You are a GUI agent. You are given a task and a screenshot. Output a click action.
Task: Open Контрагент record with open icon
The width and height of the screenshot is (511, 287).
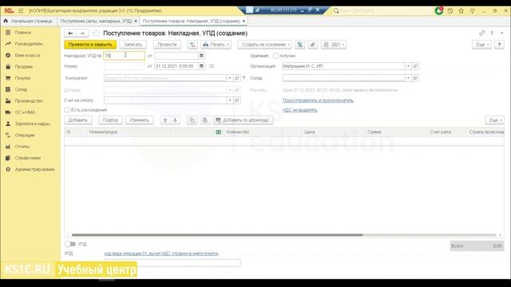tap(237, 78)
